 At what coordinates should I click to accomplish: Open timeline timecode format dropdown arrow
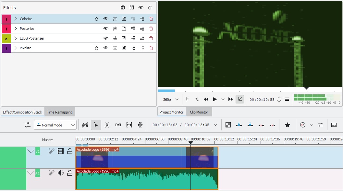[215, 125]
